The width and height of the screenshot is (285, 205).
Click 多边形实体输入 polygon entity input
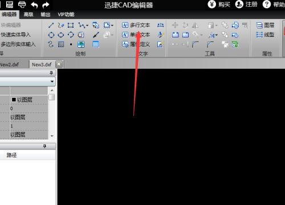click(x=18, y=44)
